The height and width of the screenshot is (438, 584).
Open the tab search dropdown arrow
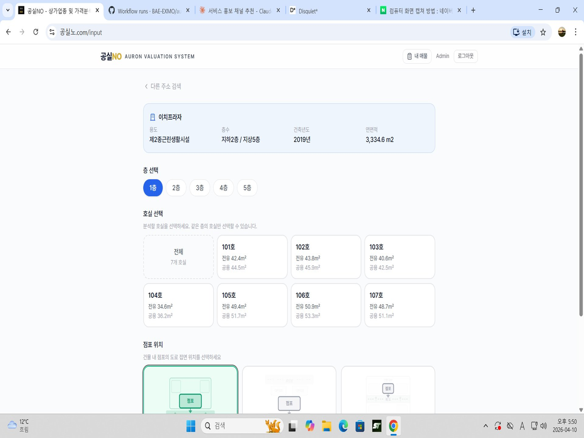point(7,10)
